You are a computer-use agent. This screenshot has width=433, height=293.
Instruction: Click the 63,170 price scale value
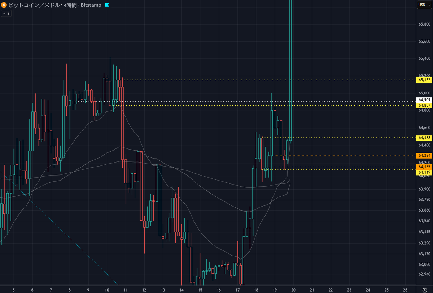click(x=425, y=254)
